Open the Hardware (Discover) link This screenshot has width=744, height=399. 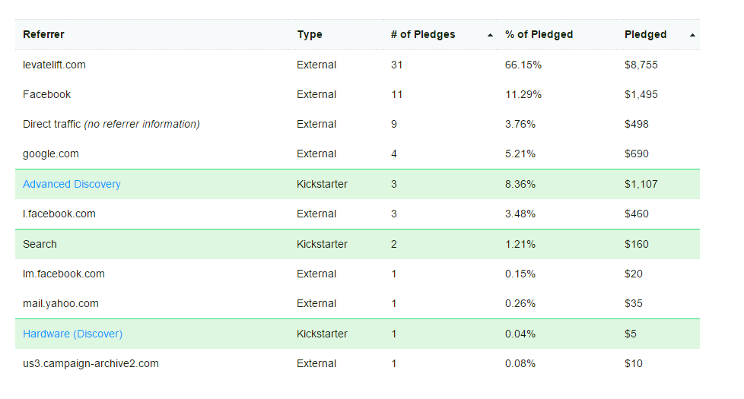tap(72, 334)
